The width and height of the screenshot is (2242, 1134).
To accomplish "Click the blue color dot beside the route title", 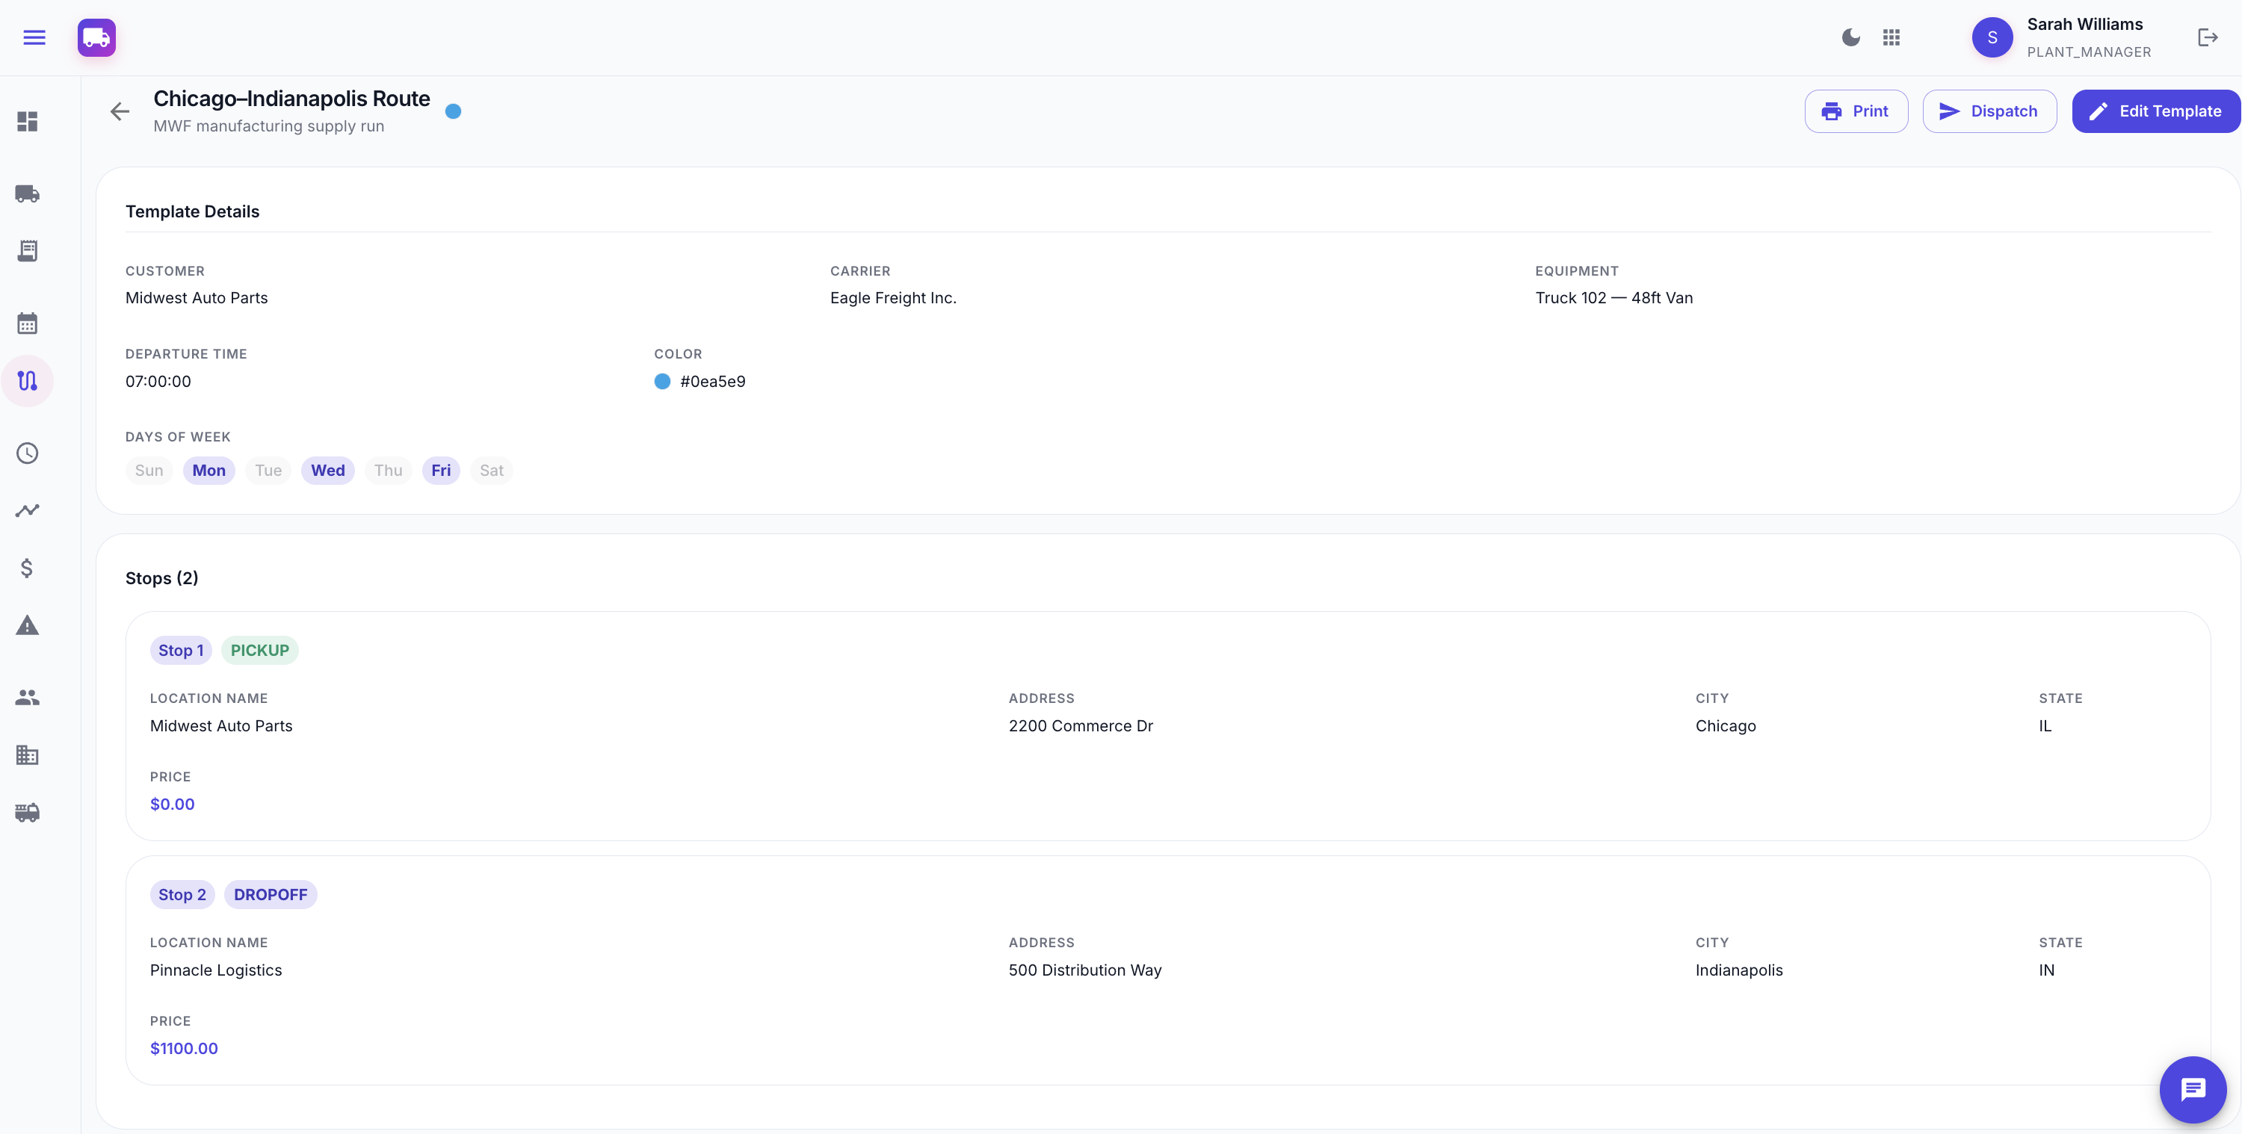I will (453, 111).
